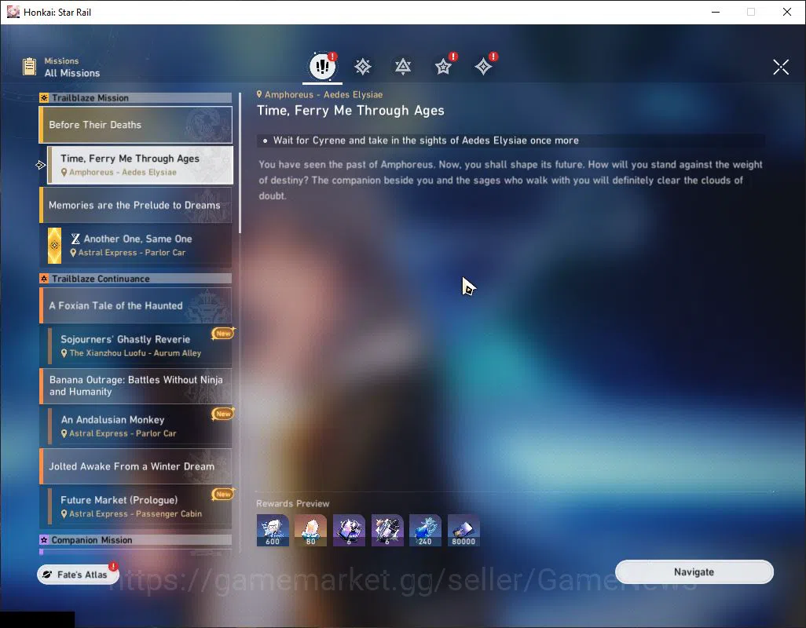This screenshot has height=628, width=806.
Task: Collapse Jolted Awake From a Winter Dream
Action: coord(136,466)
